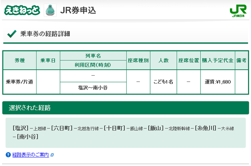The image size is (251, 166).
Task: Click the green checkmark beside 乗車券の経路詳細
Action: click(12, 34)
